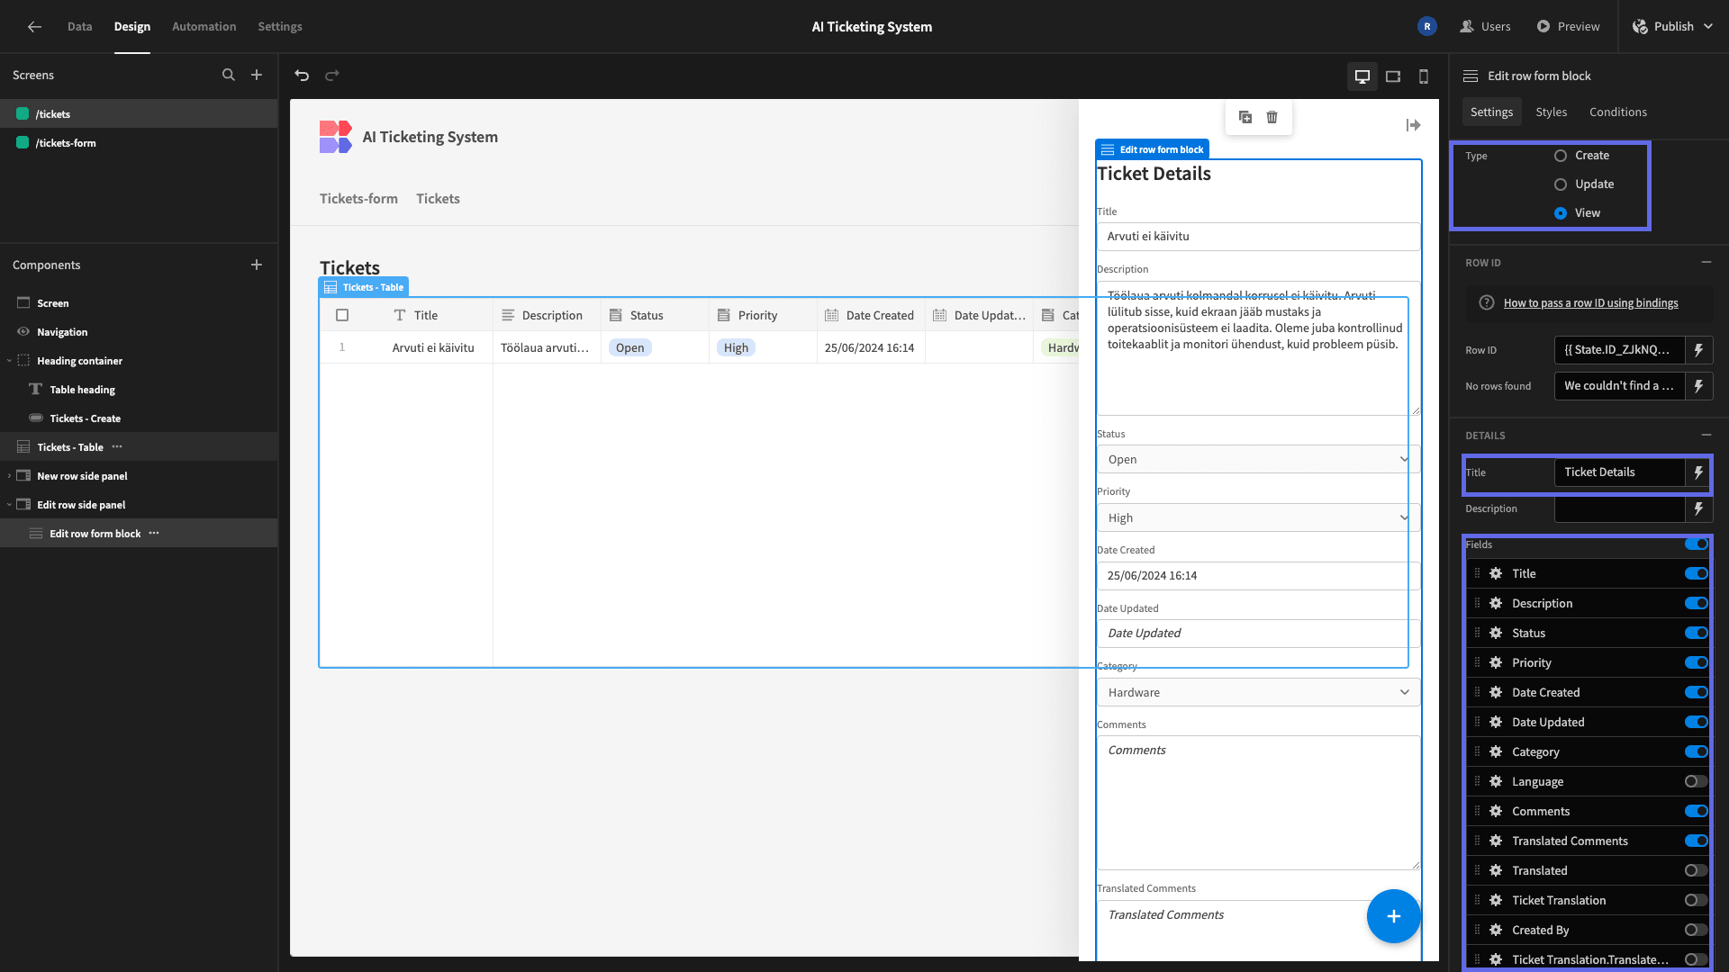Click the back arrow icon

tap(34, 27)
